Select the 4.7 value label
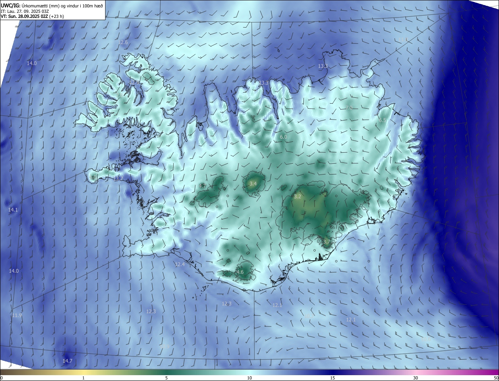 point(203,186)
